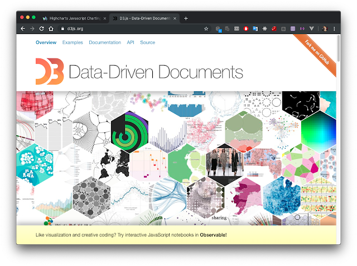Open the green bubble cartogram hexagon
Viewport: 357px width, 266px height.
click(x=244, y=132)
